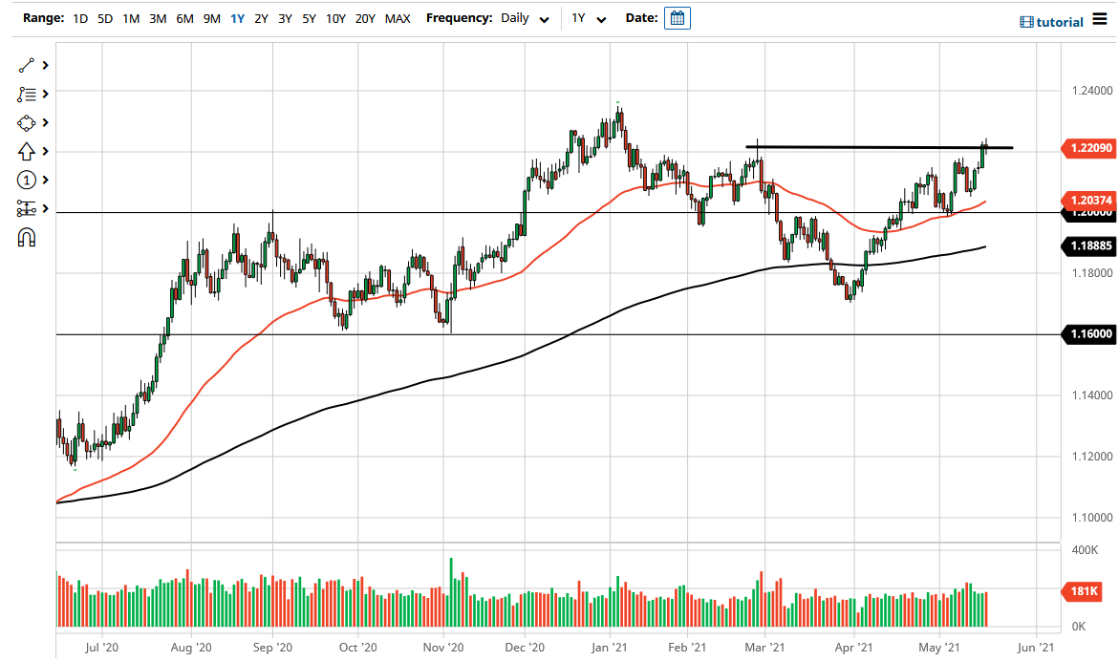The width and height of the screenshot is (1119, 661).
Task: Set range to 5D
Action: tap(105, 18)
